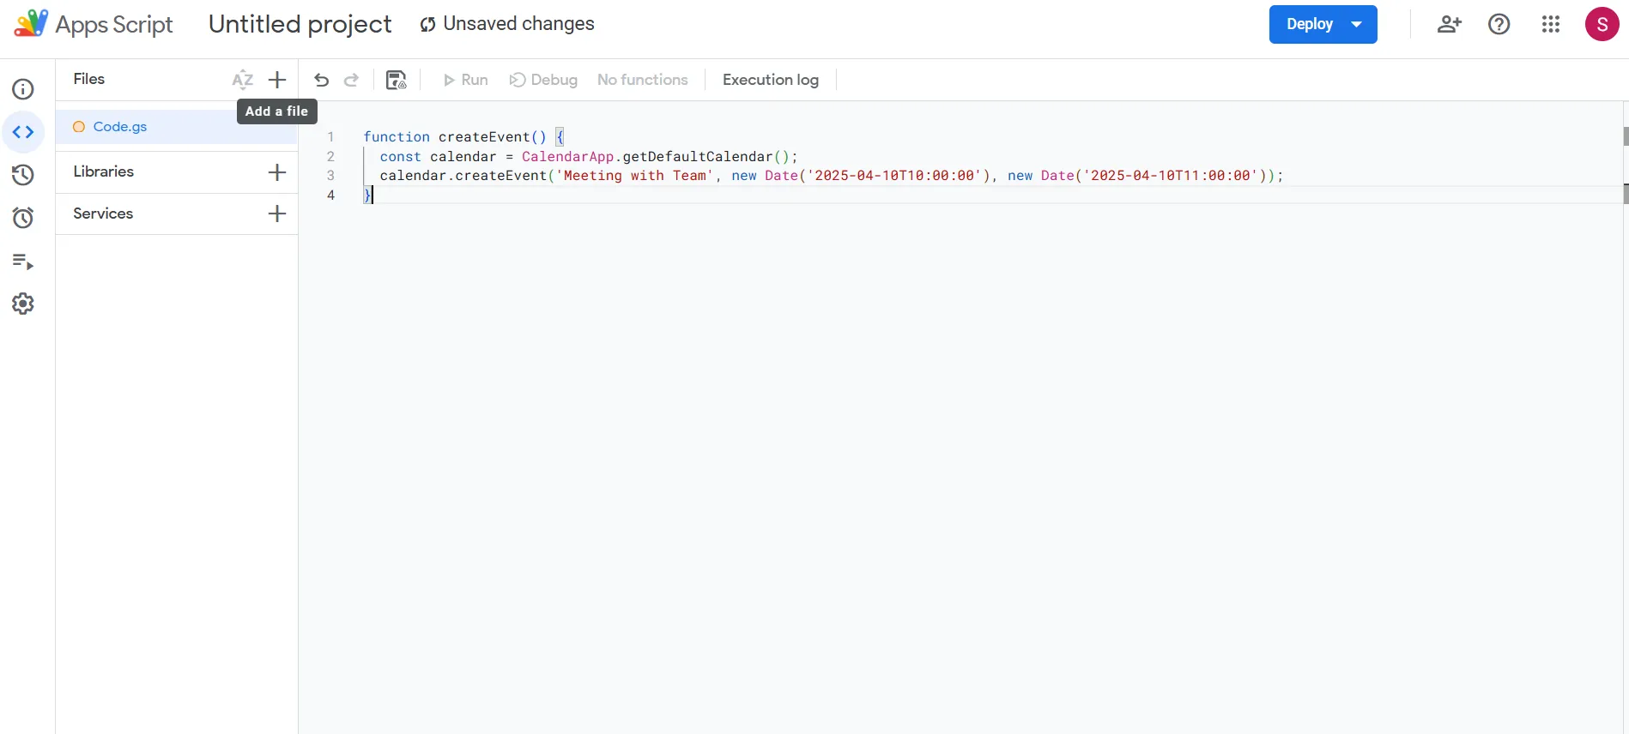Open the Help question mark icon
1629x734 pixels.
click(x=1499, y=24)
